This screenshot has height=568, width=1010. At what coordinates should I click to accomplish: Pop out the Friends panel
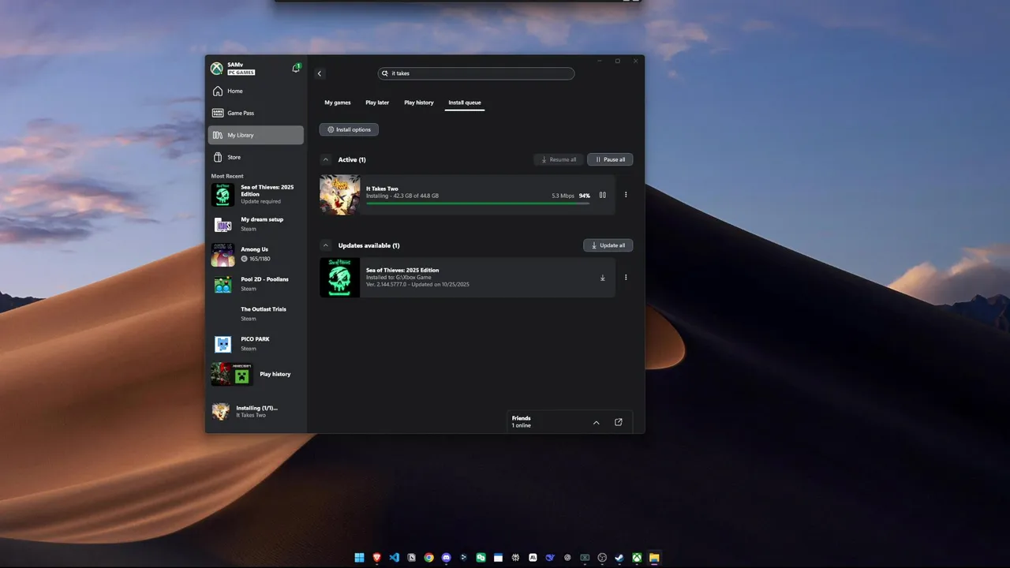click(x=619, y=422)
